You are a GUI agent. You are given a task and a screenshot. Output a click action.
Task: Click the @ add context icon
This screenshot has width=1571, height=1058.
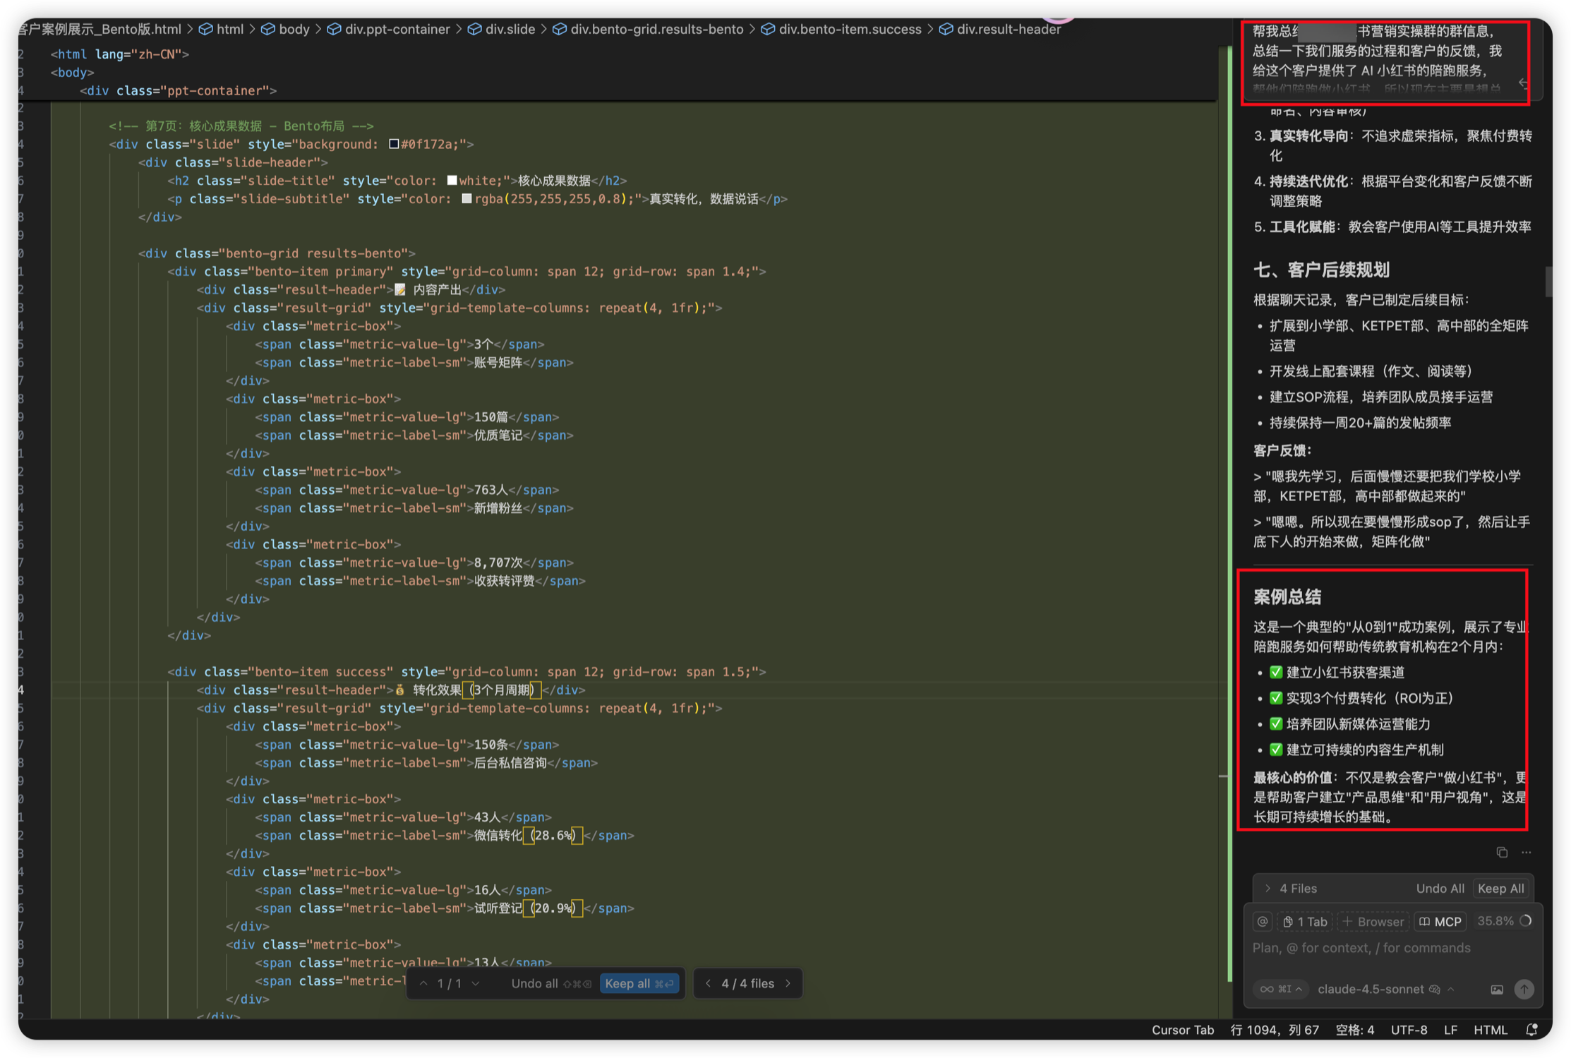tap(1263, 922)
